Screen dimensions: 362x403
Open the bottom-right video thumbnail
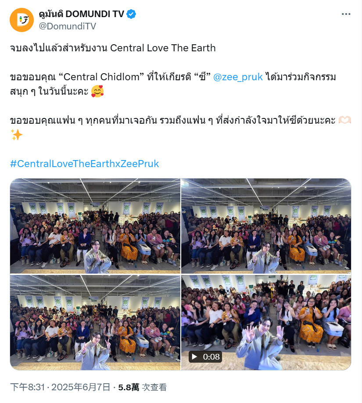[x=266, y=322]
